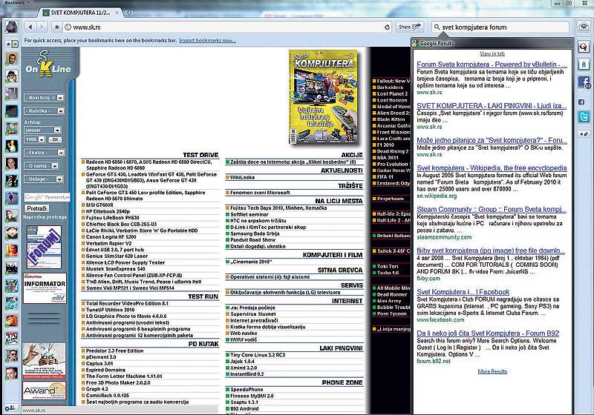
Task: Open the FORUM banner image
Action: (44, 248)
